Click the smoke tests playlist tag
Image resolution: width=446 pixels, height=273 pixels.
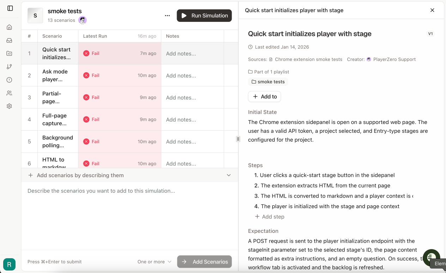[x=268, y=82]
